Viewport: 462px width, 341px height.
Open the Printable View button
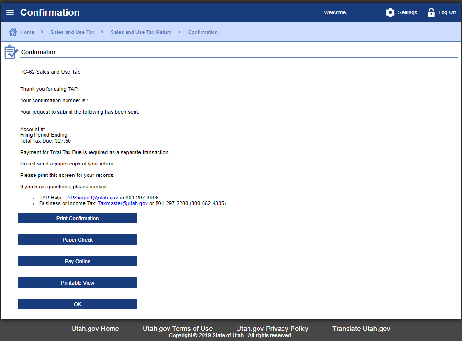78,283
